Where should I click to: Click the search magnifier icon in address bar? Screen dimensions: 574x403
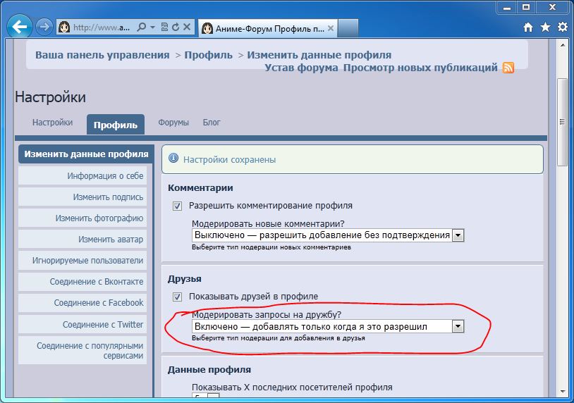tap(142, 27)
